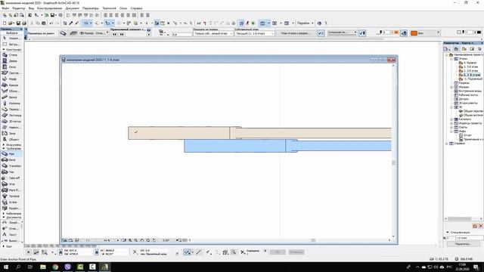
Task: Click the orange fill color swatch
Action: (x=414, y=33)
